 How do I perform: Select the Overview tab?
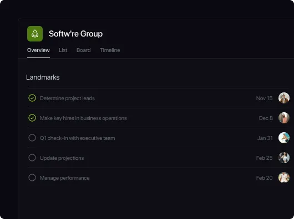pyautogui.click(x=38, y=50)
